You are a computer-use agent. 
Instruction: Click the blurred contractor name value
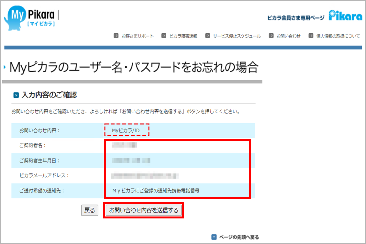[124, 145]
